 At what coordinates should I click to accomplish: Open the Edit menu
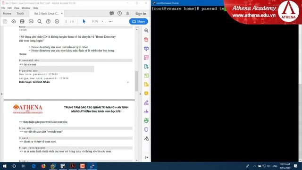click(9, 8)
